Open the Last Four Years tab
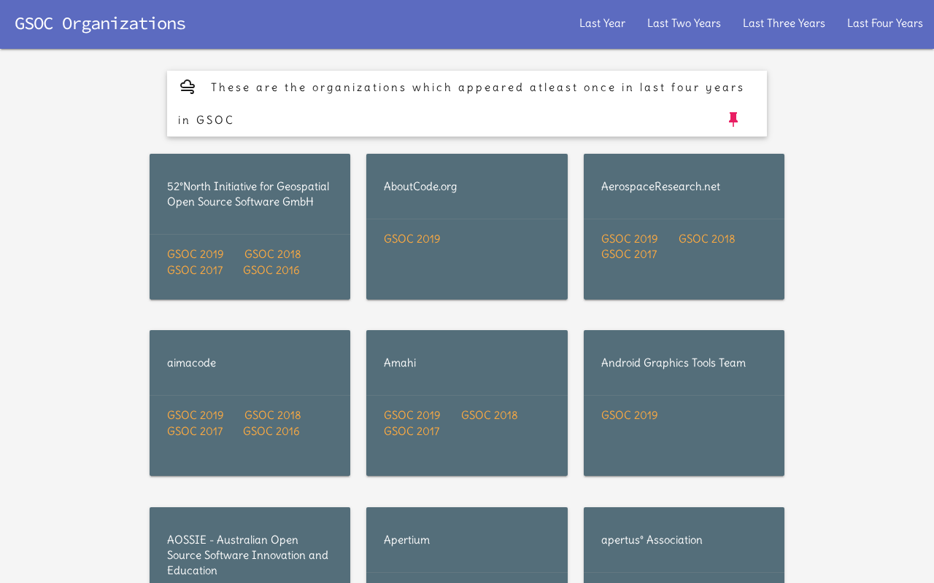The height and width of the screenshot is (583, 934). coord(884,23)
